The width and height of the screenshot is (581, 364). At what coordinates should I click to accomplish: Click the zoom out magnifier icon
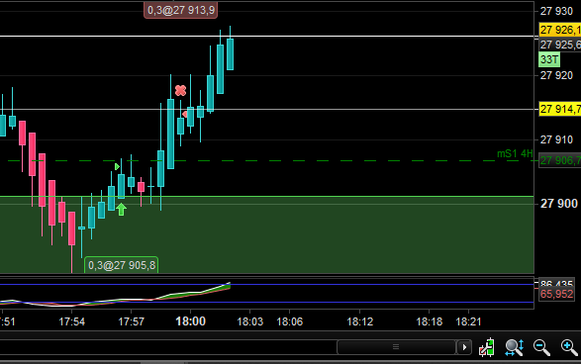tap(541, 348)
